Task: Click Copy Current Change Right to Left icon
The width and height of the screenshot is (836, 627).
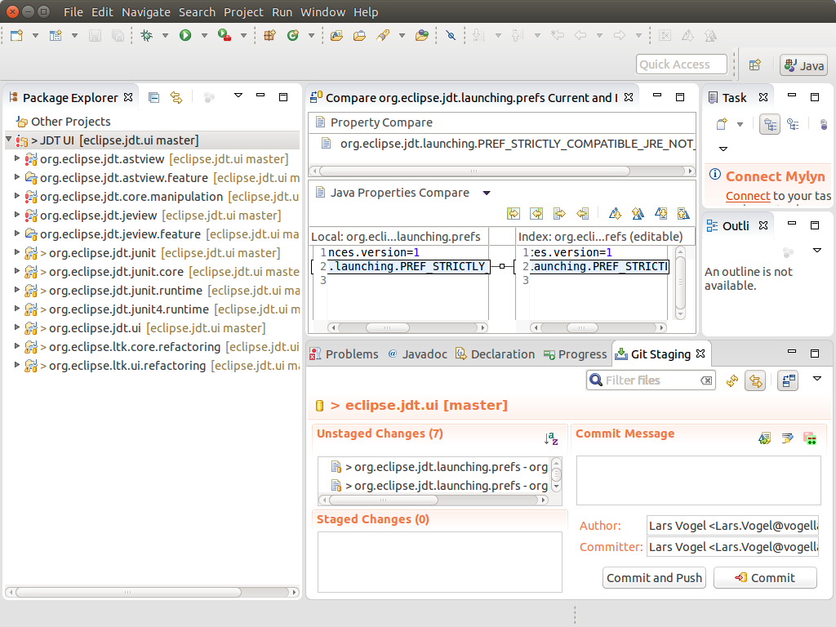Action: 582,214
